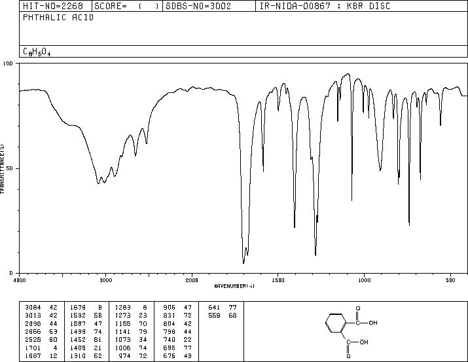The height and width of the screenshot is (362, 468).
Task: Select peak table entry 804
Action: coord(170,323)
